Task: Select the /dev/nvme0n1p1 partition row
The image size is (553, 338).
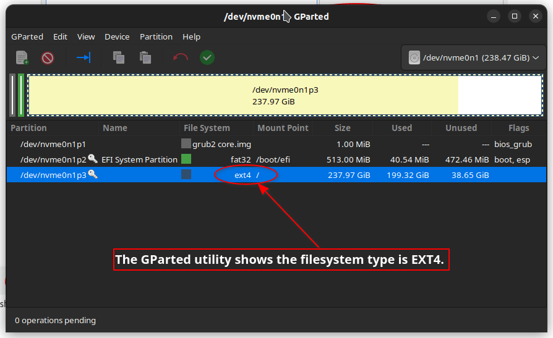Action: pyautogui.click(x=276, y=144)
